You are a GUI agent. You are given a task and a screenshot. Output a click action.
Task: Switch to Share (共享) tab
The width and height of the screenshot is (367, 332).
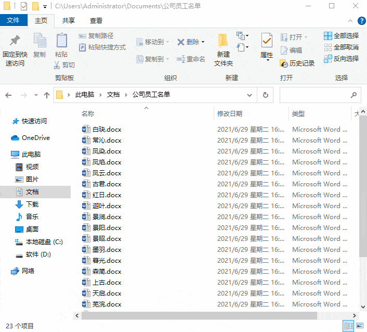coord(69,21)
